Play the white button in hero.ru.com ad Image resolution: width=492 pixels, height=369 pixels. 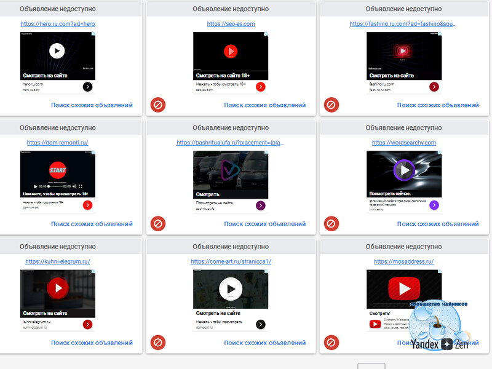(57, 51)
